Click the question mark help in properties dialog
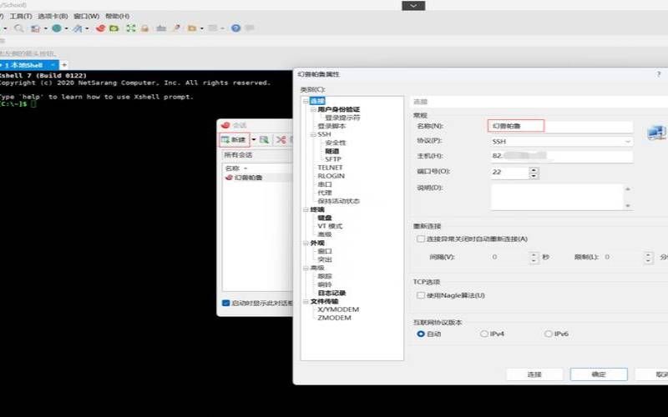The height and width of the screenshot is (417, 668). coord(659,74)
